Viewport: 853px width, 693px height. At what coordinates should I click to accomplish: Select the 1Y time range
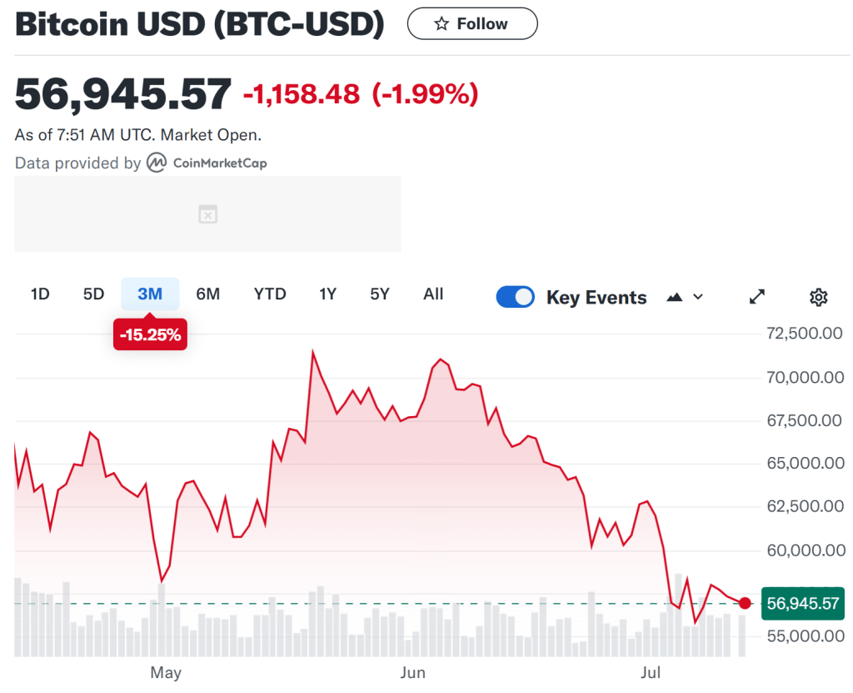coord(328,294)
